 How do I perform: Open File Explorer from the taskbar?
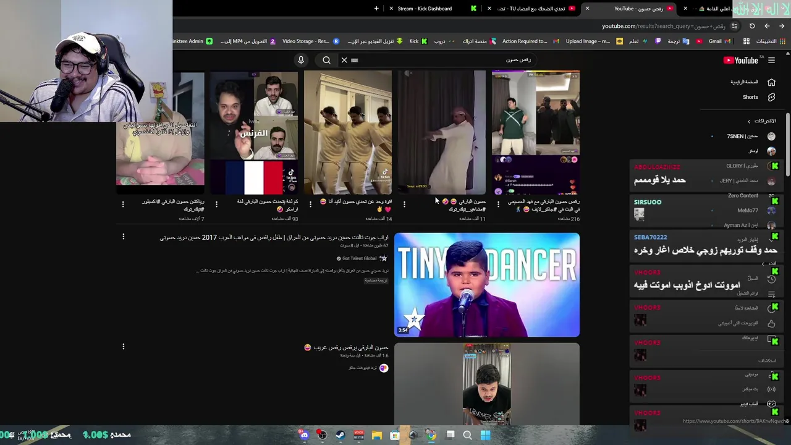click(376, 435)
